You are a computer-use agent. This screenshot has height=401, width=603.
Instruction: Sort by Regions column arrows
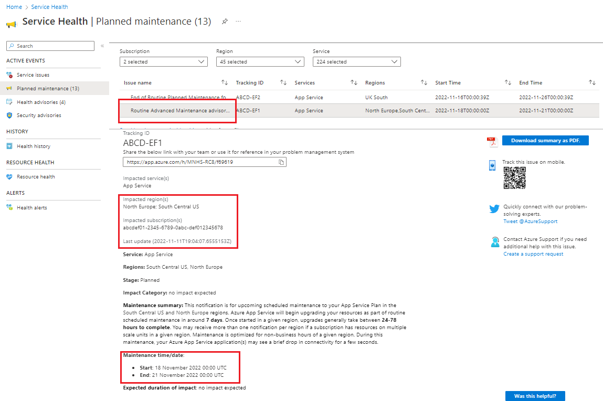click(x=424, y=82)
